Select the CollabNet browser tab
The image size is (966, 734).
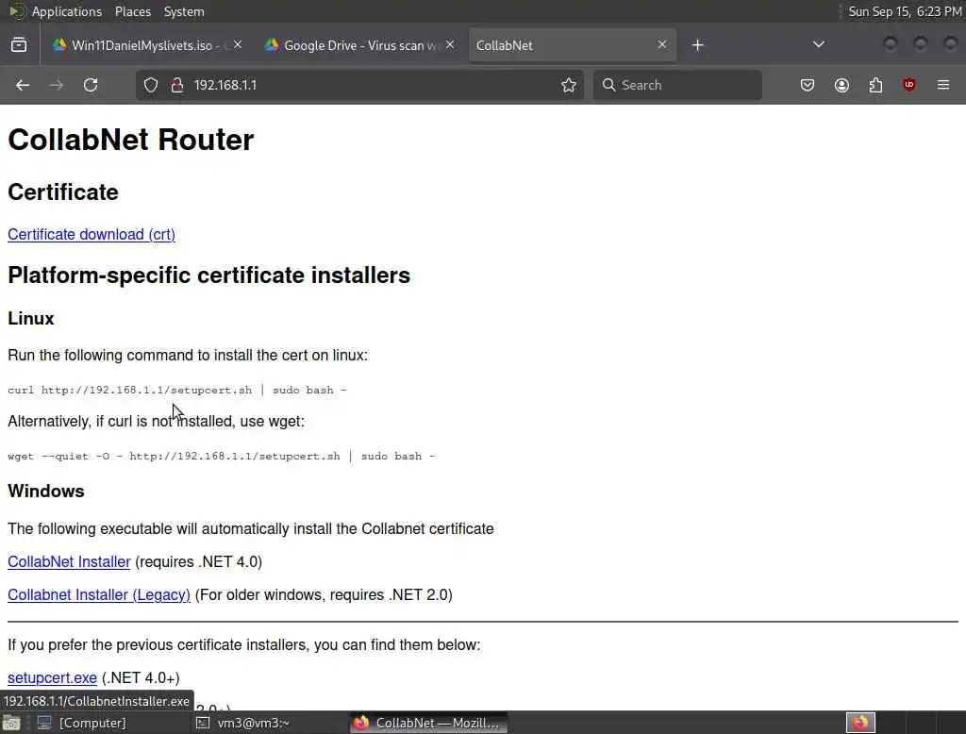pos(573,45)
